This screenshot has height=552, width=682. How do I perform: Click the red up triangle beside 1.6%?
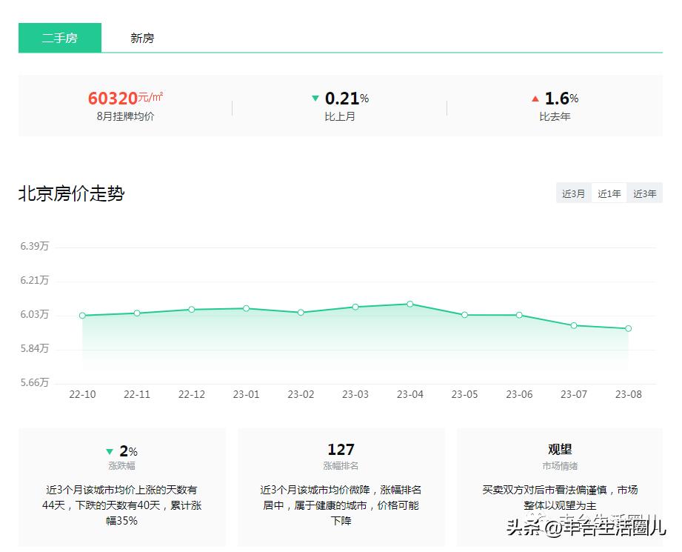point(535,97)
